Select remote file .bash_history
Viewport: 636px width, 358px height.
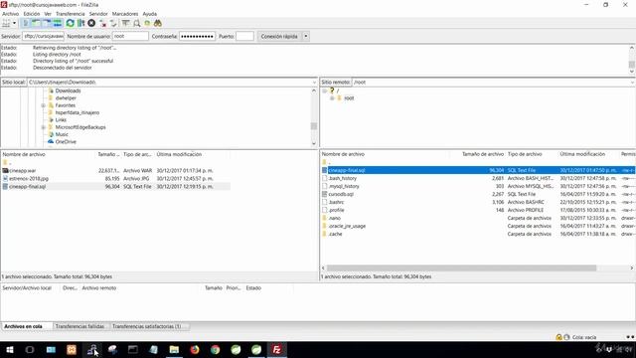pos(343,179)
